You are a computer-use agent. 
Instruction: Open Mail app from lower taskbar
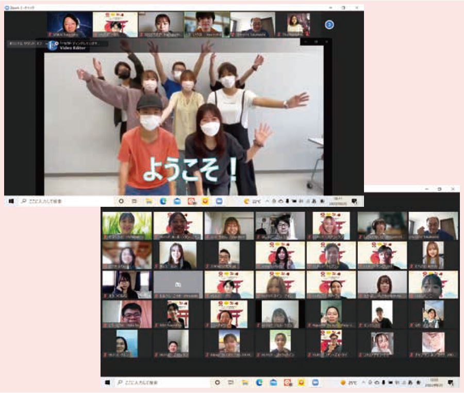point(273,383)
